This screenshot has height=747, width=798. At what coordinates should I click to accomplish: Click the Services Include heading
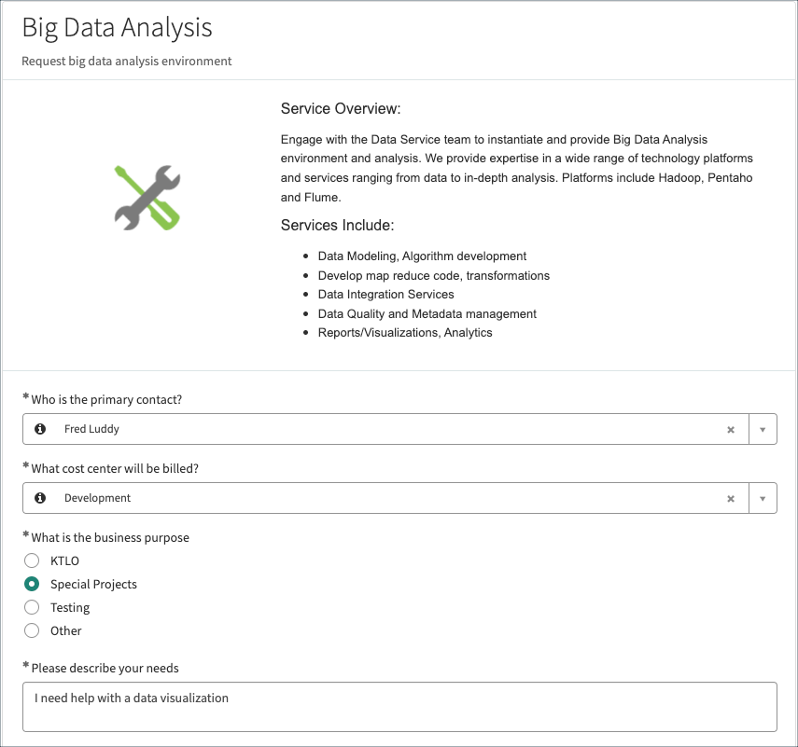pyautogui.click(x=337, y=225)
